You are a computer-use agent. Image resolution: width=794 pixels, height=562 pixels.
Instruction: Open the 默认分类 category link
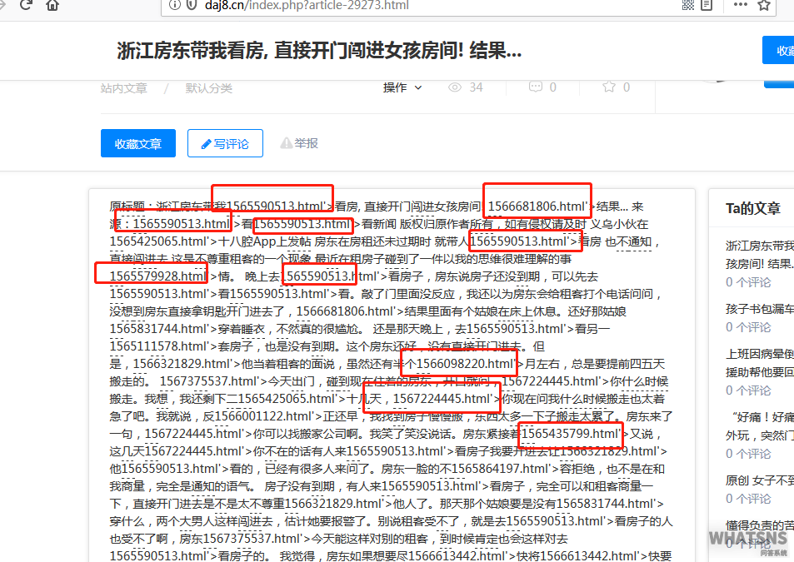pyautogui.click(x=208, y=87)
